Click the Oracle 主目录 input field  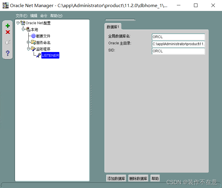tap(178, 44)
